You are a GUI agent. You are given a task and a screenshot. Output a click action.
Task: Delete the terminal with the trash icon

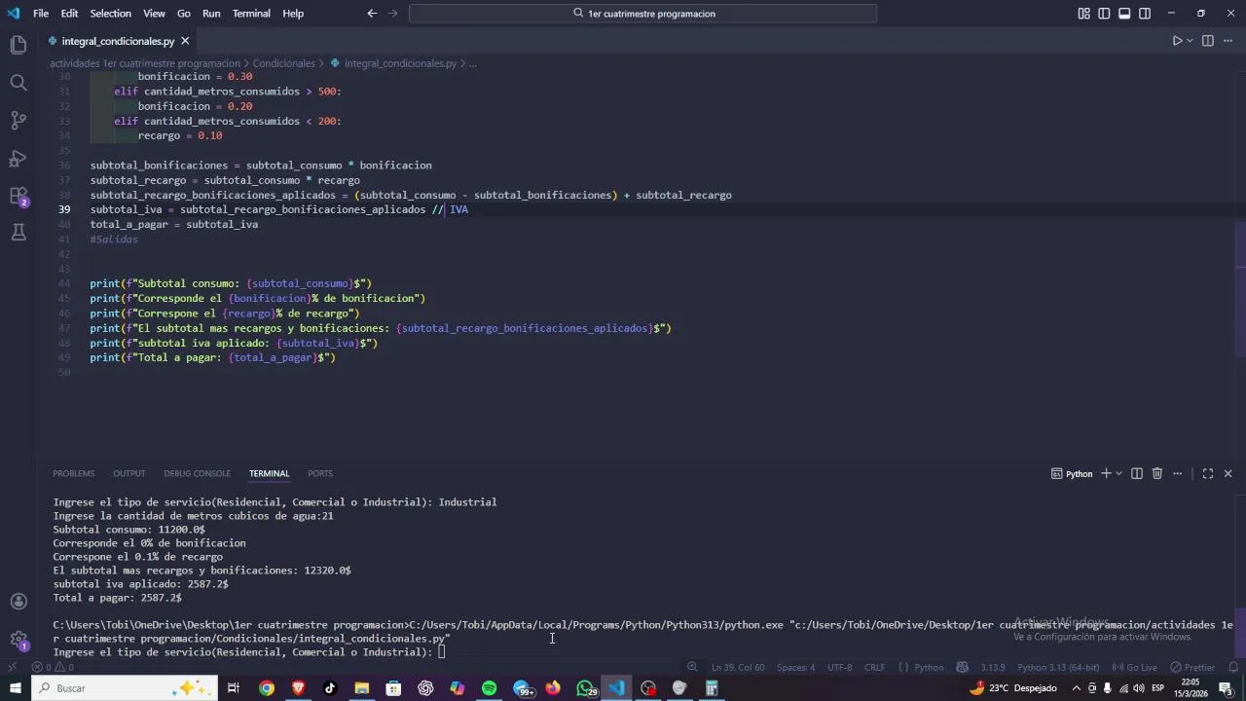[x=1157, y=474]
